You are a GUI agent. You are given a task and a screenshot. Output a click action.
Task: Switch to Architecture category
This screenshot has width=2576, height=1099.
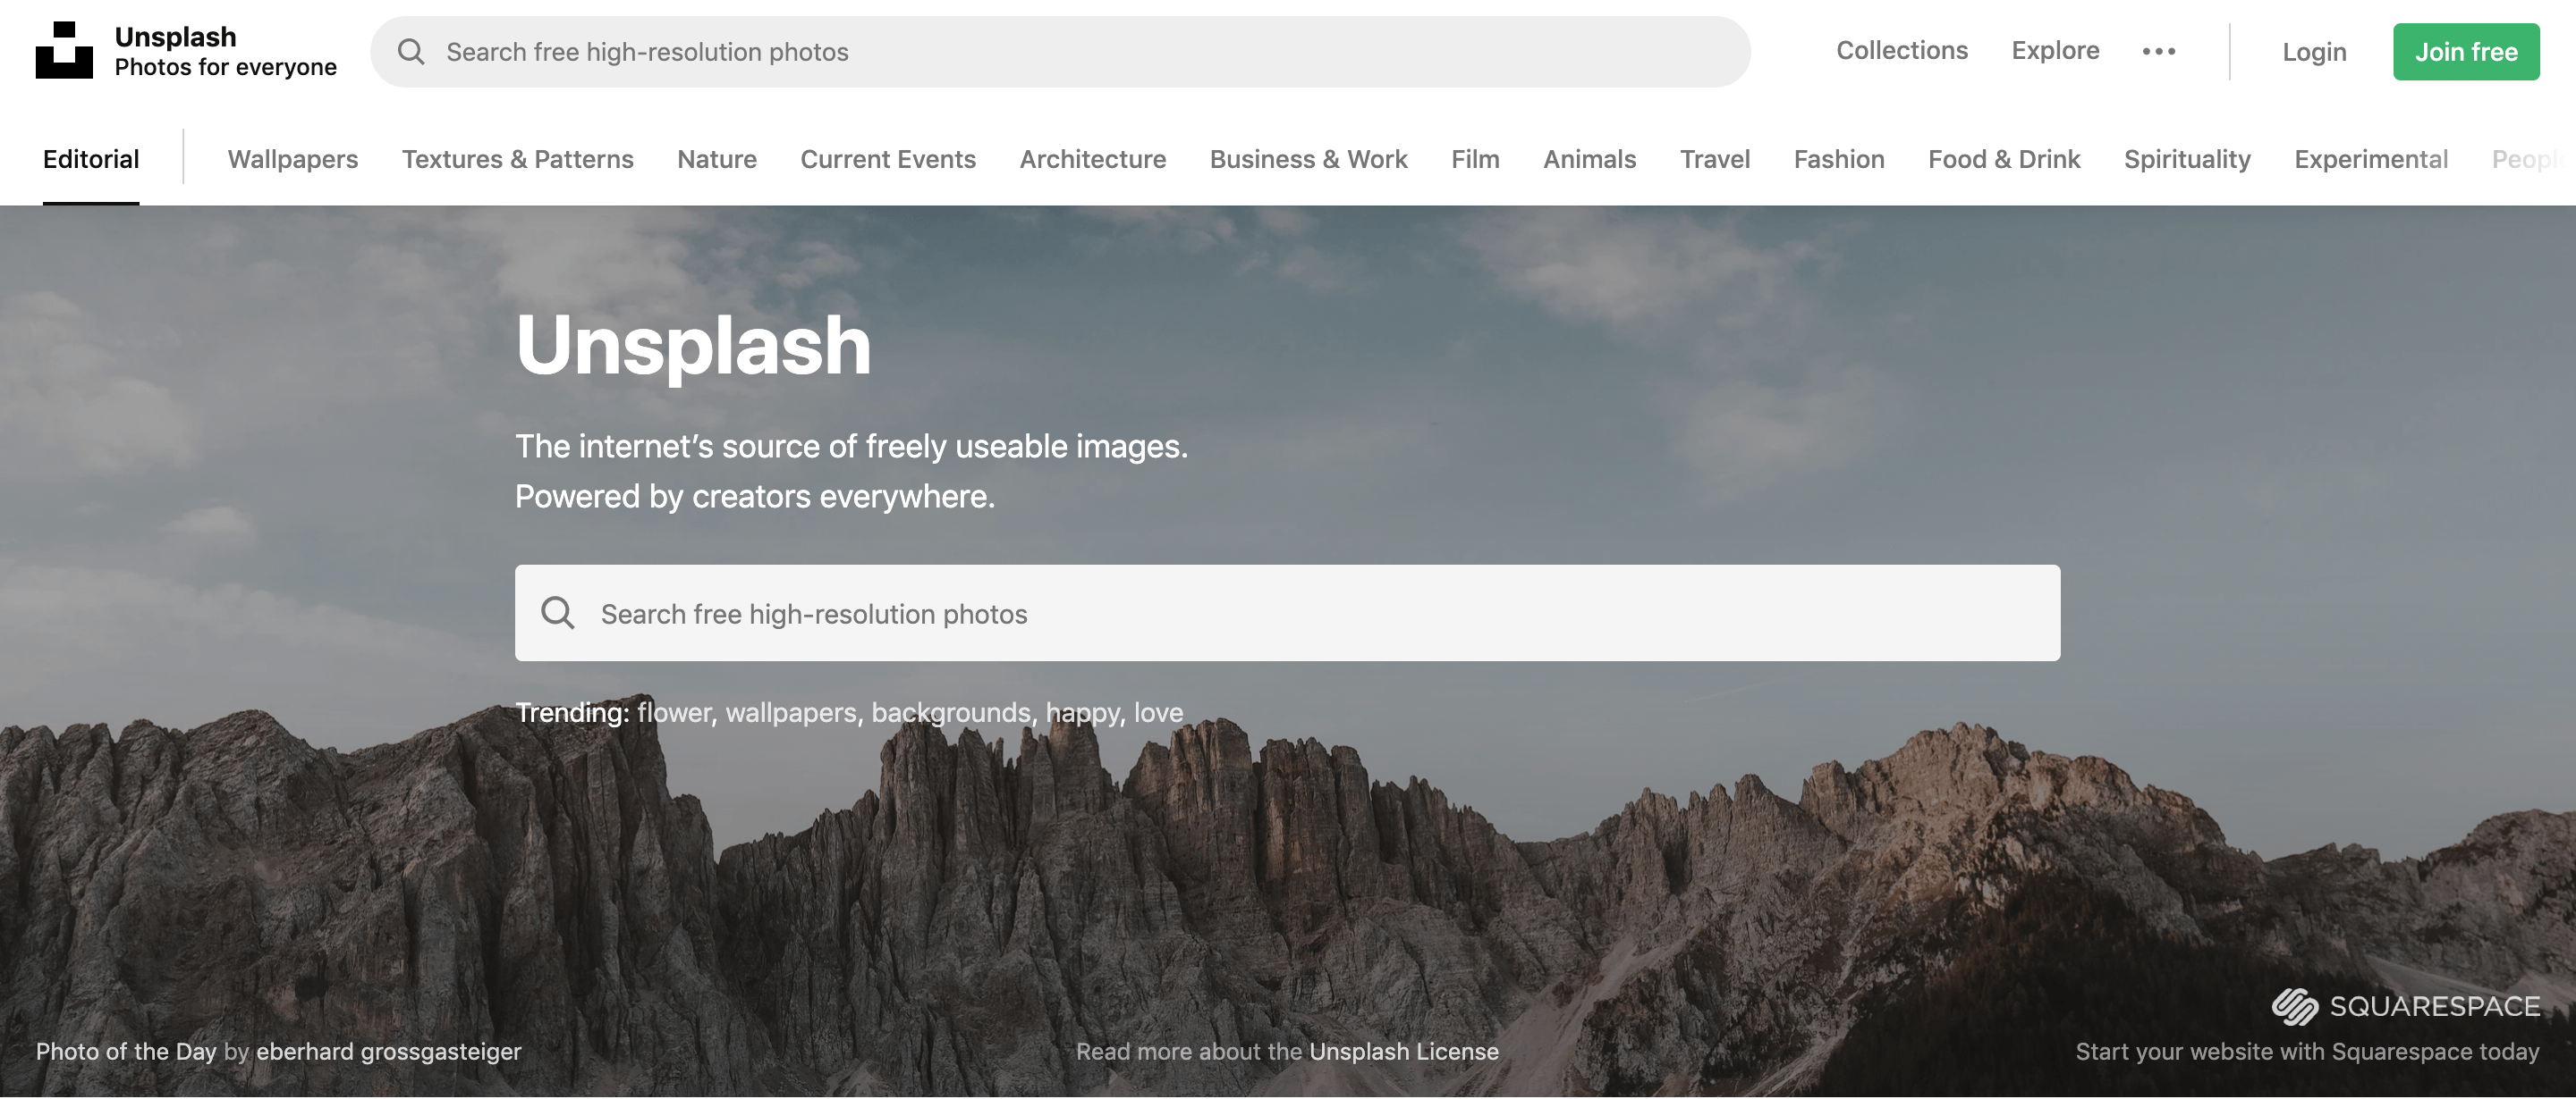tap(1093, 159)
